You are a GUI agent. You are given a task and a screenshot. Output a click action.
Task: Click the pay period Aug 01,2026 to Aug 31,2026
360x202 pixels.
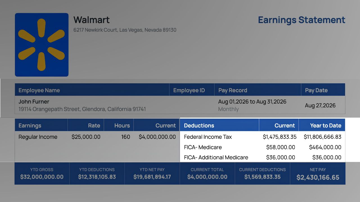coord(252,102)
